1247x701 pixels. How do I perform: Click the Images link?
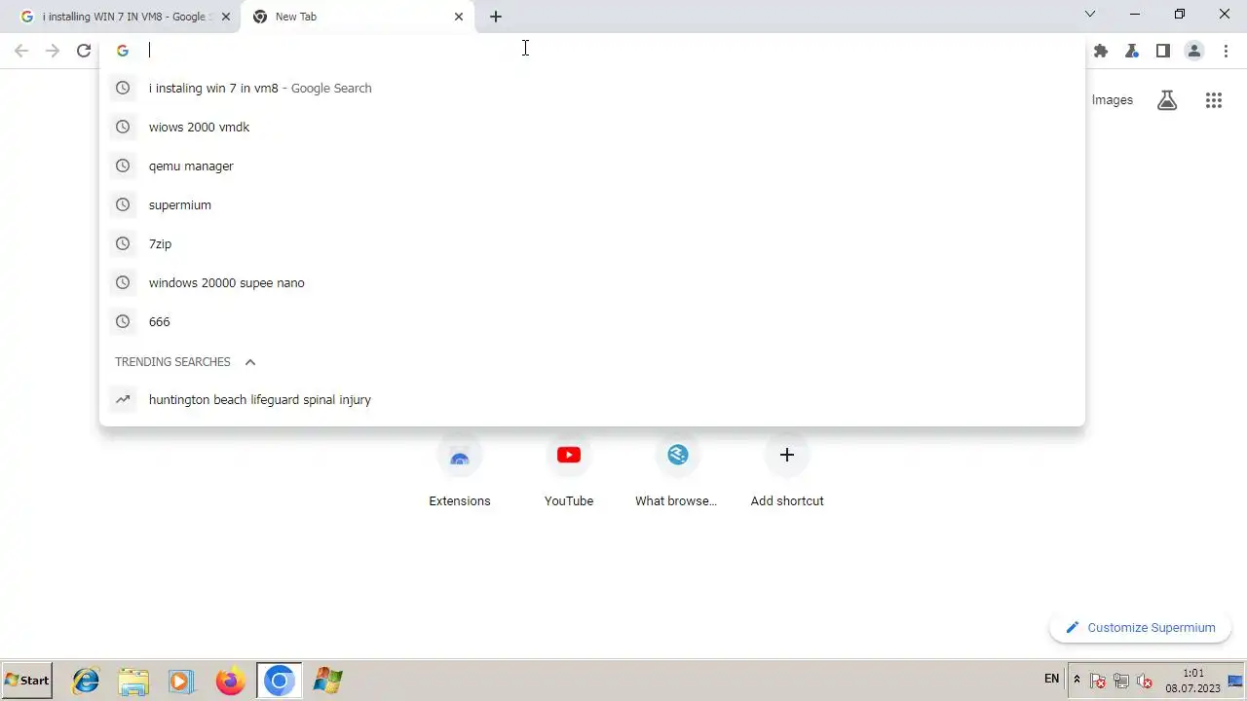[1112, 99]
